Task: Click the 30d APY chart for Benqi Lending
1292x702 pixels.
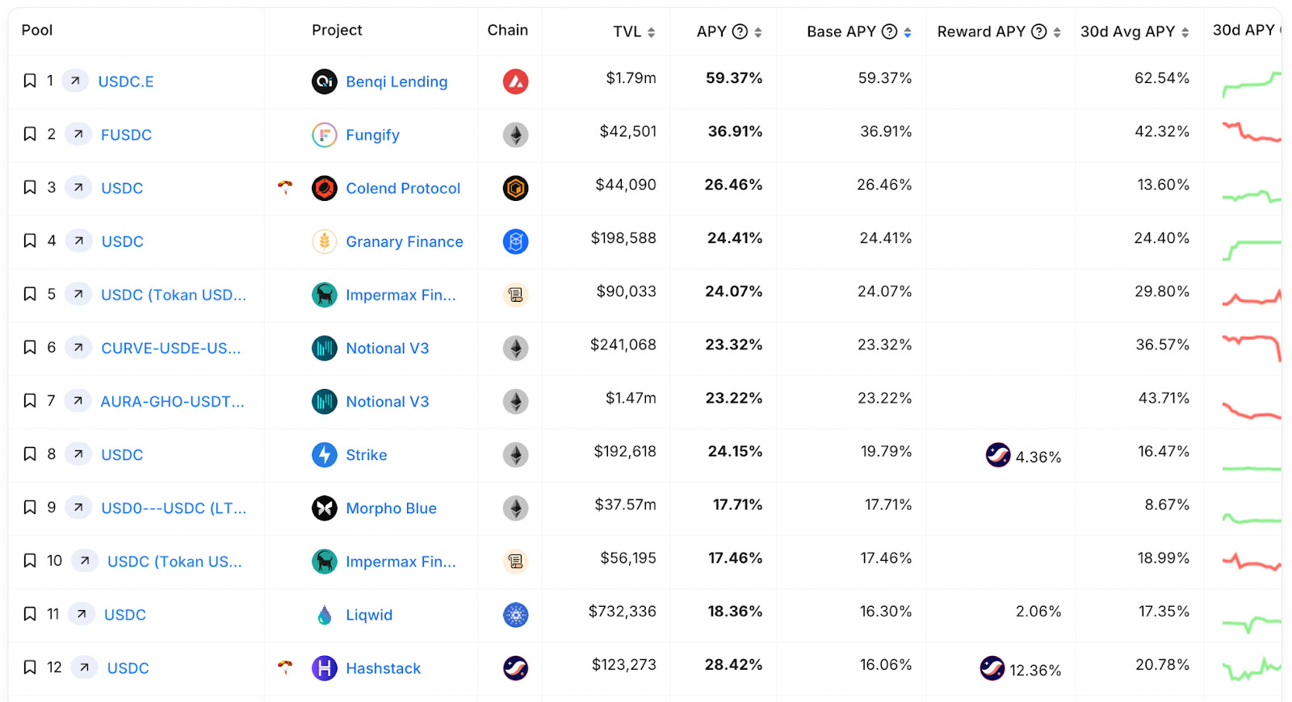Action: tap(1251, 83)
